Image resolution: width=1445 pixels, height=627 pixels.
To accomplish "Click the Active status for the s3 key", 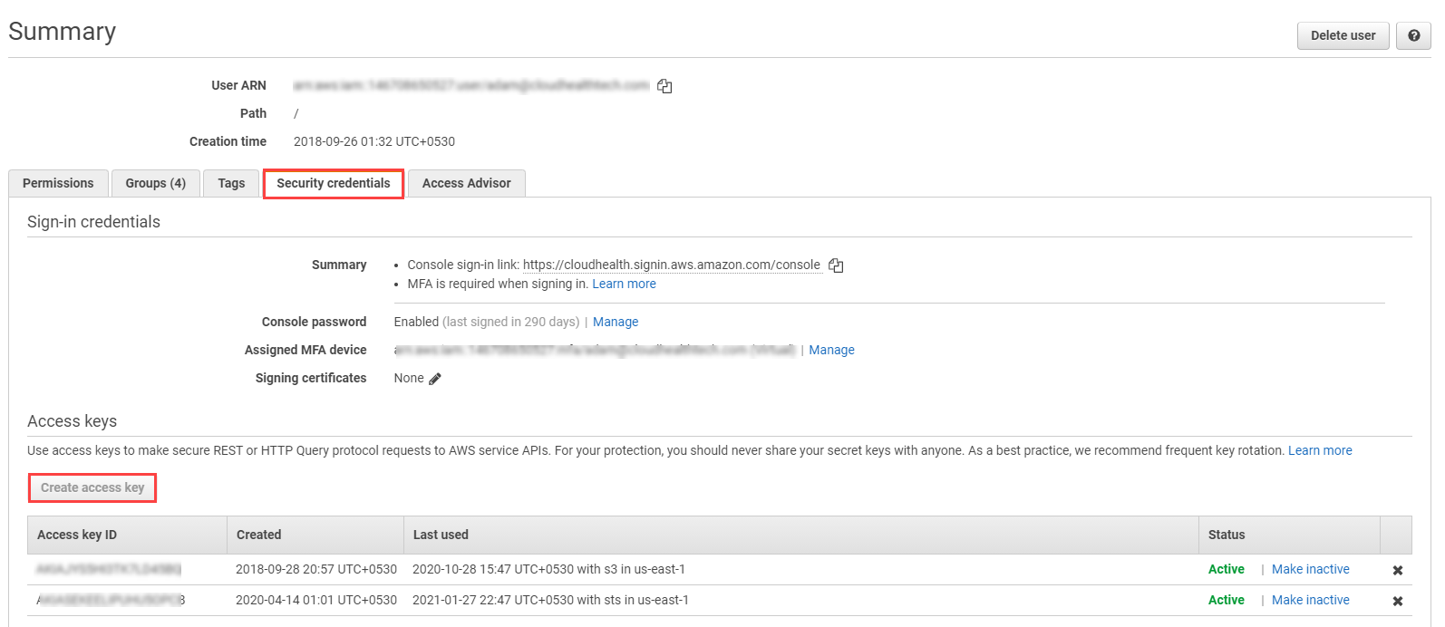I will point(1226,569).
